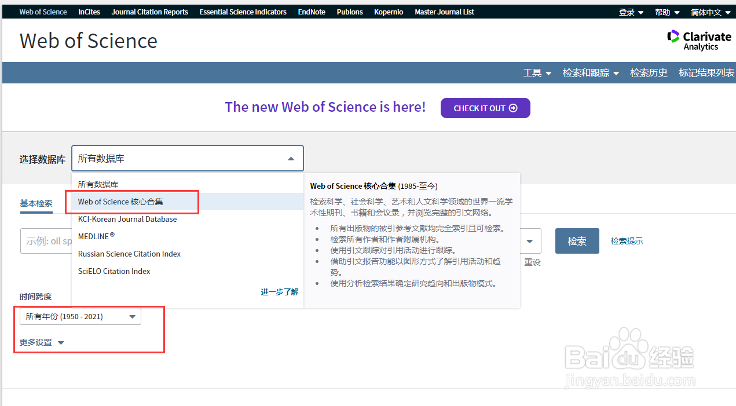Click the Clarivate Analytics logo

point(699,40)
